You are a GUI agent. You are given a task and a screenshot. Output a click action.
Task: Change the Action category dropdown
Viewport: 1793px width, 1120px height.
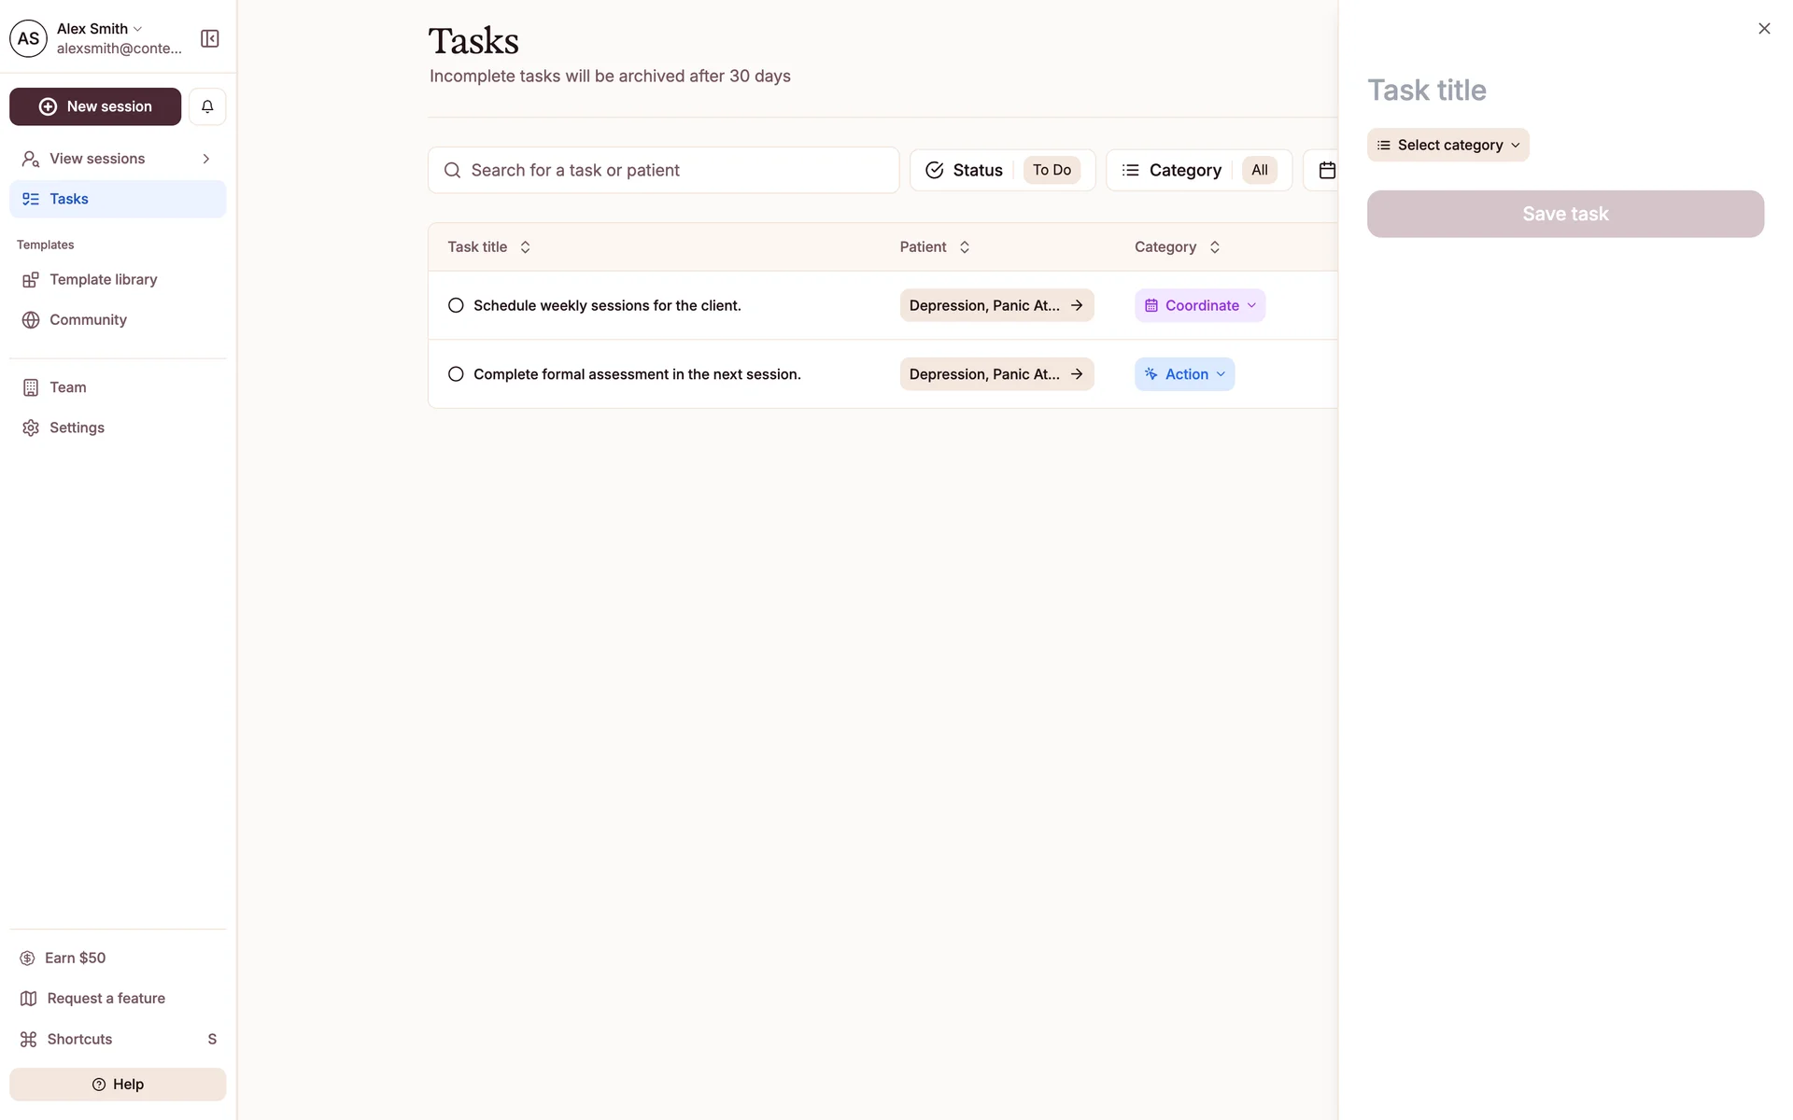click(1184, 374)
